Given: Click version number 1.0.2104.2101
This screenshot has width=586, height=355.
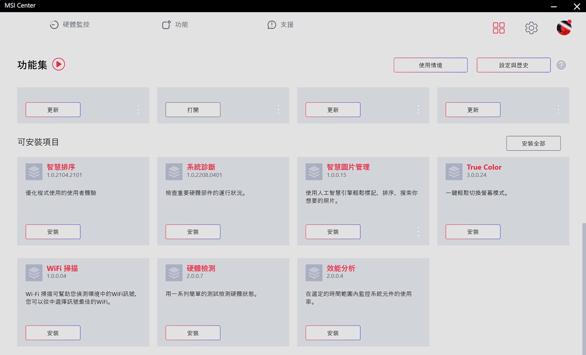Looking at the screenshot, I should point(64,175).
